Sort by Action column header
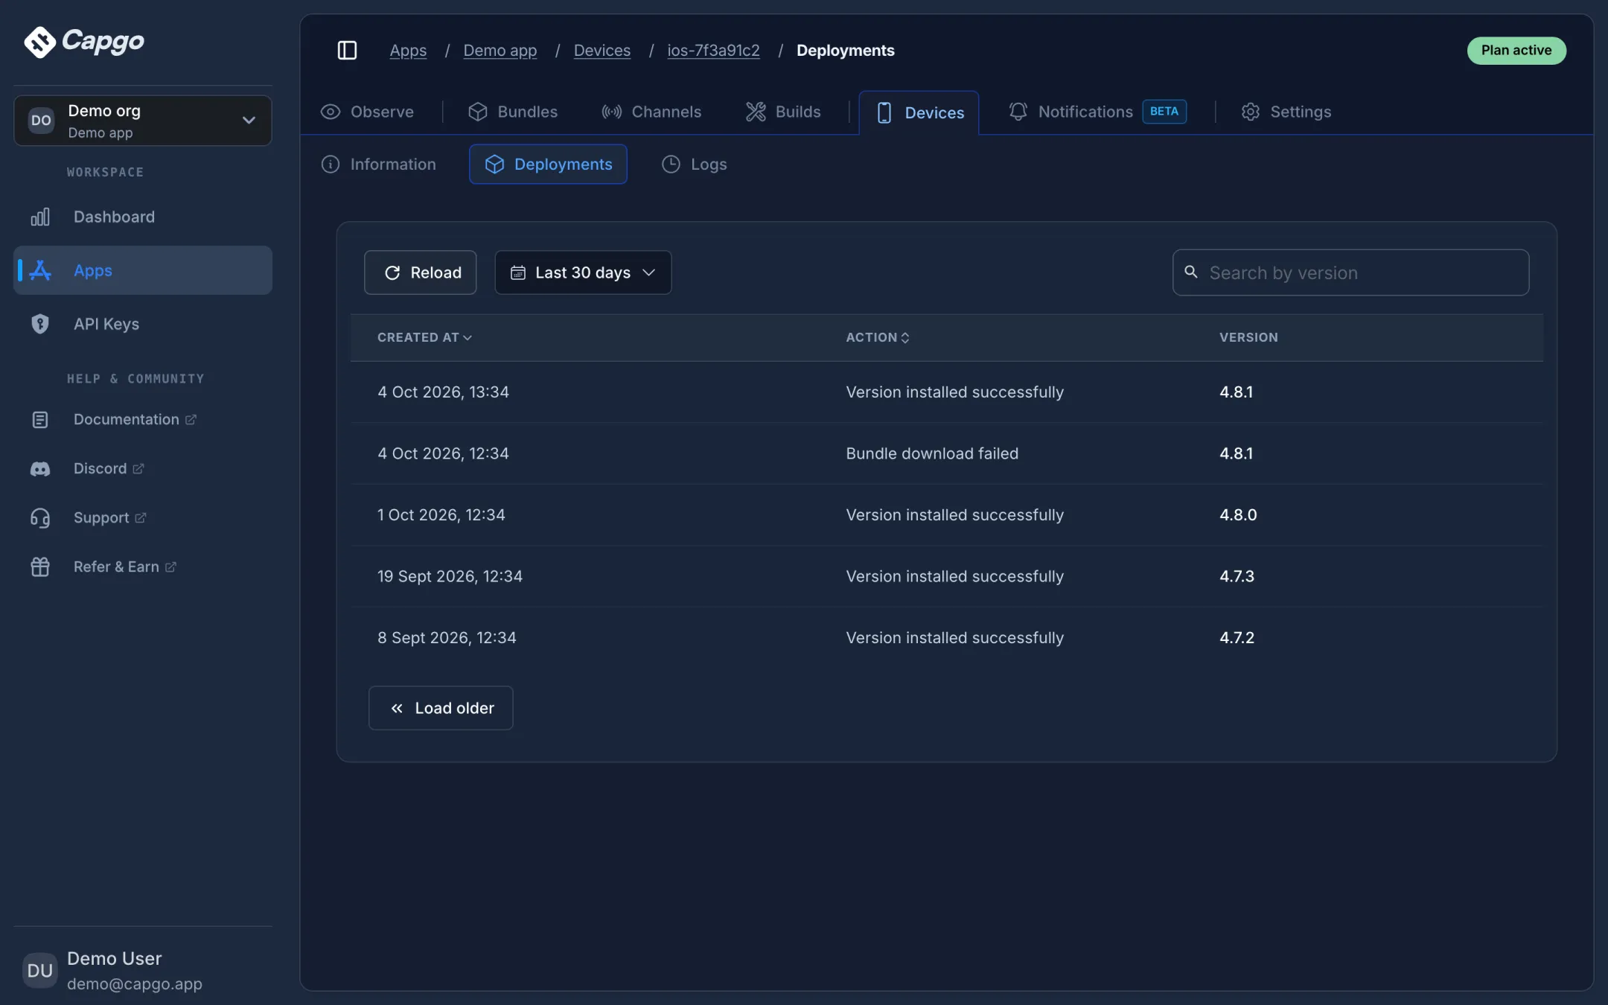This screenshot has height=1005, width=1608. click(878, 337)
